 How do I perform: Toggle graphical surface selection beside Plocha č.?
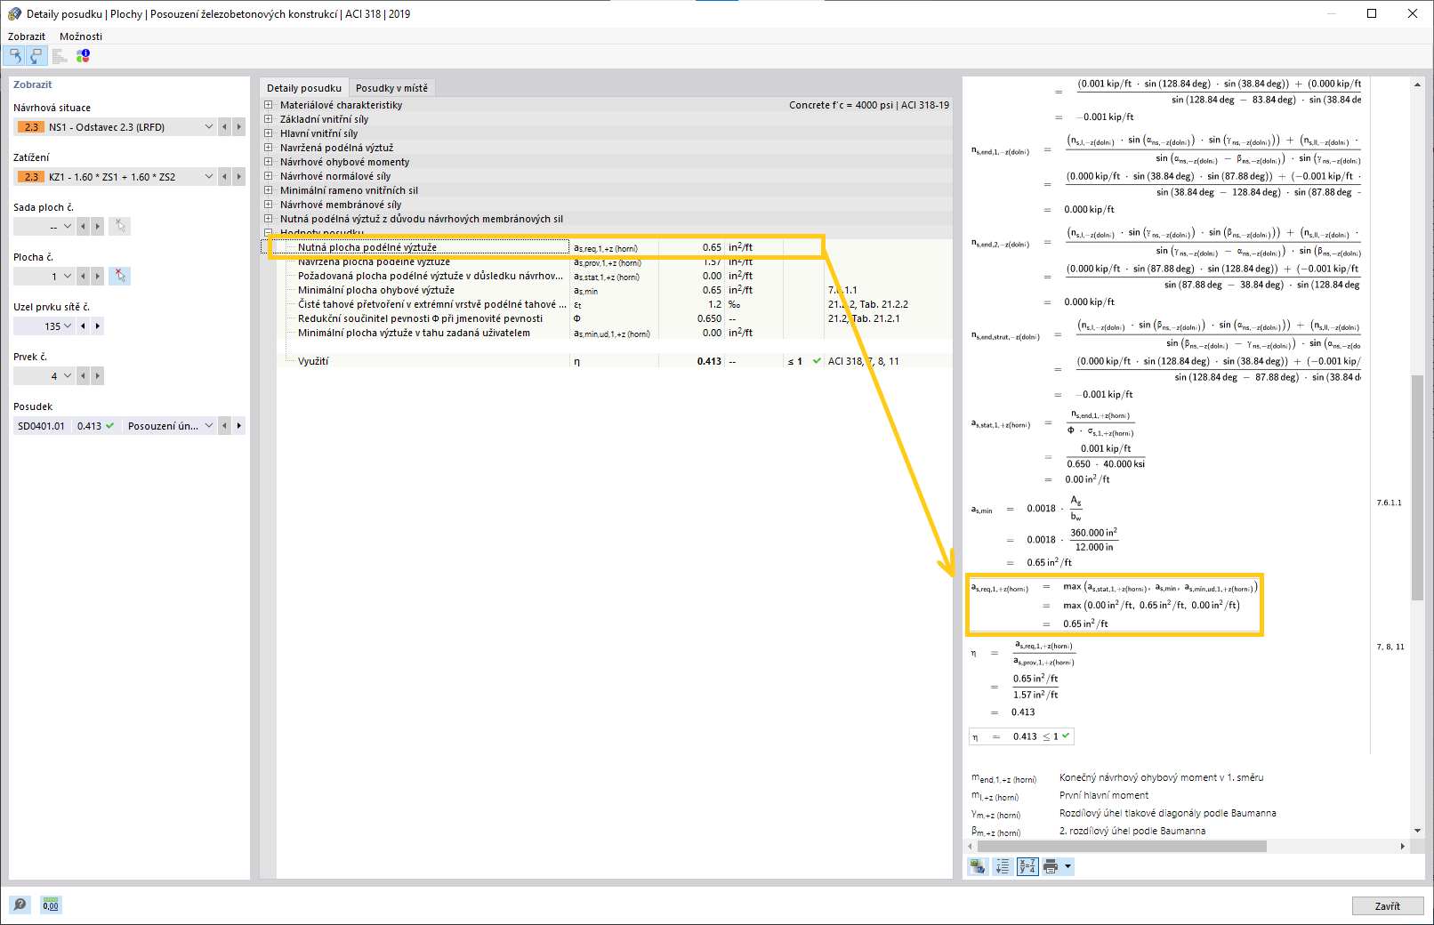pyautogui.click(x=119, y=276)
